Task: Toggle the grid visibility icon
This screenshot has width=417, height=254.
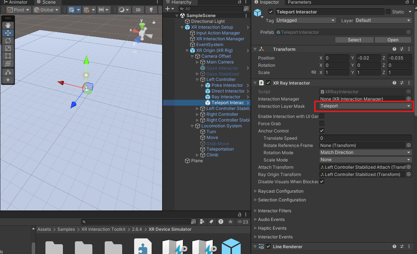Action: coord(72,10)
